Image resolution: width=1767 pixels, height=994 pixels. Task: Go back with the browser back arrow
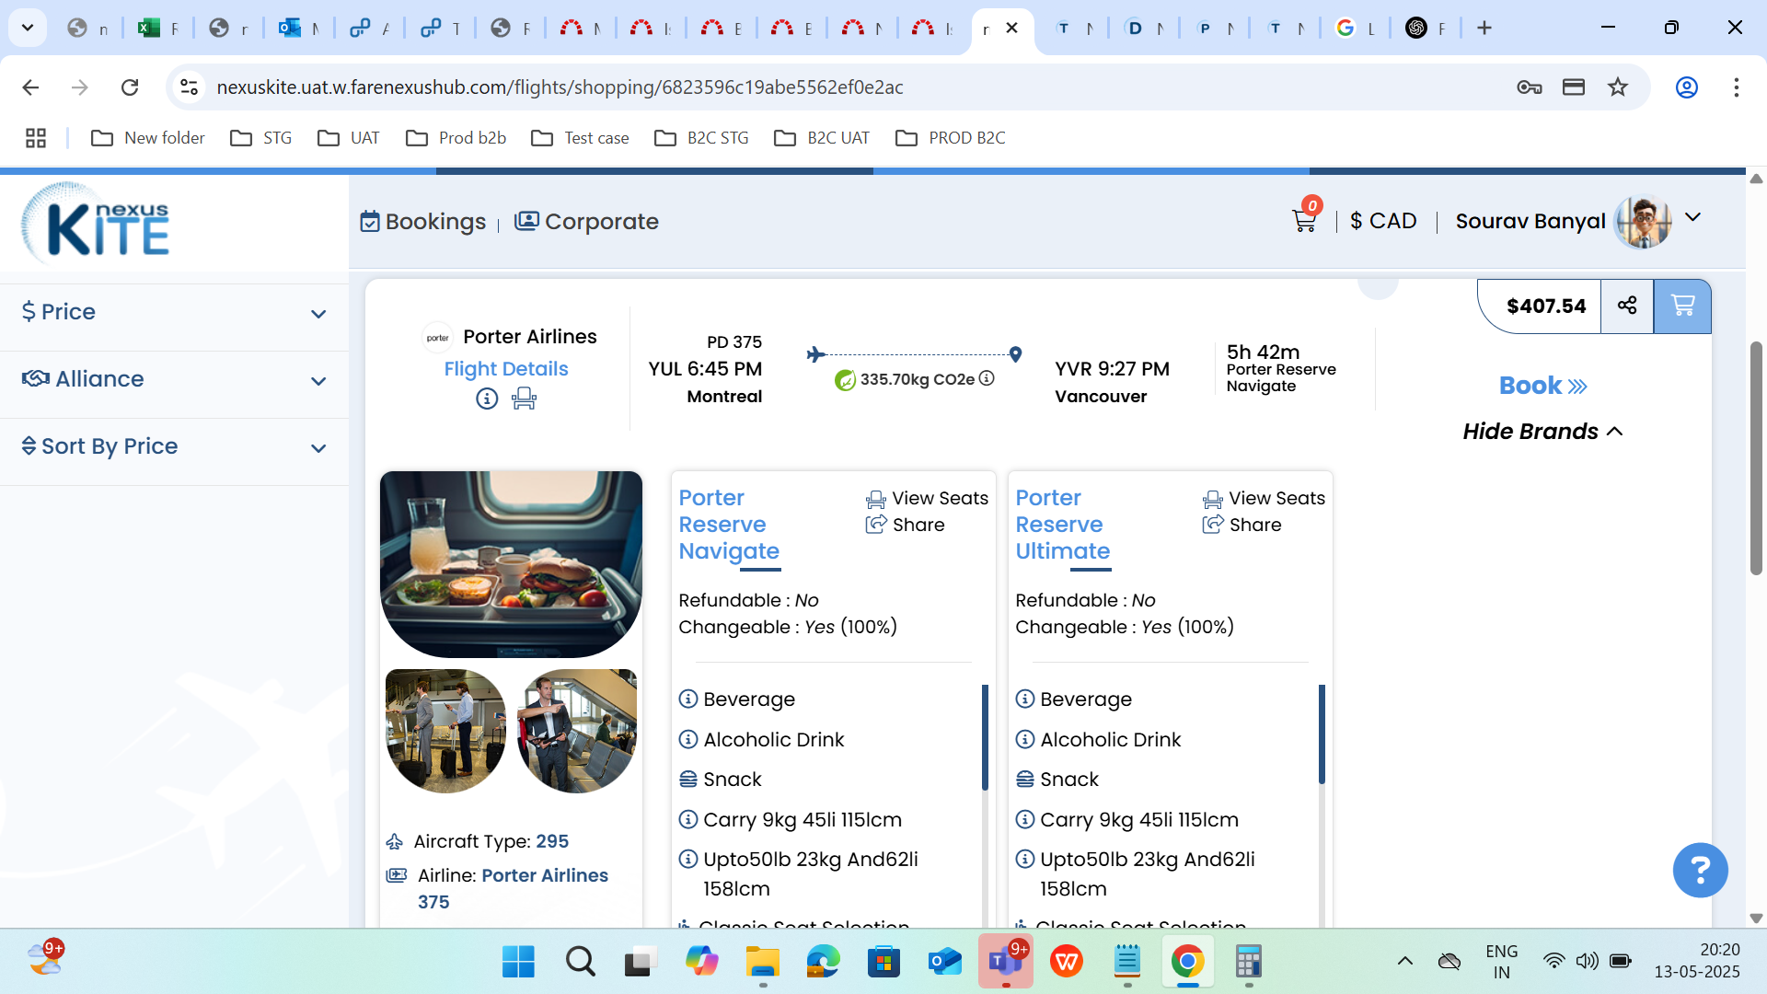point(30,87)
